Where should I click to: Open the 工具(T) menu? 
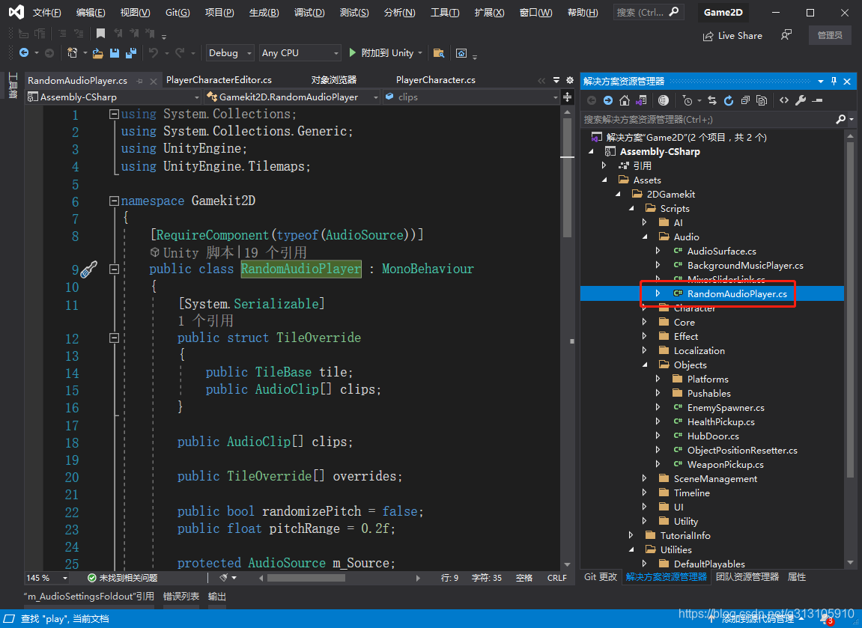tap(445, 12)
